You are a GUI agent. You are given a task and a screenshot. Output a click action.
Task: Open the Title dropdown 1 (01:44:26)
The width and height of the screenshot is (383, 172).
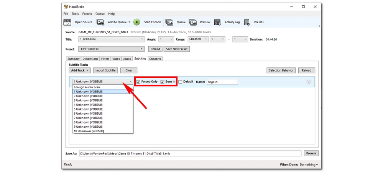(112, 39)
